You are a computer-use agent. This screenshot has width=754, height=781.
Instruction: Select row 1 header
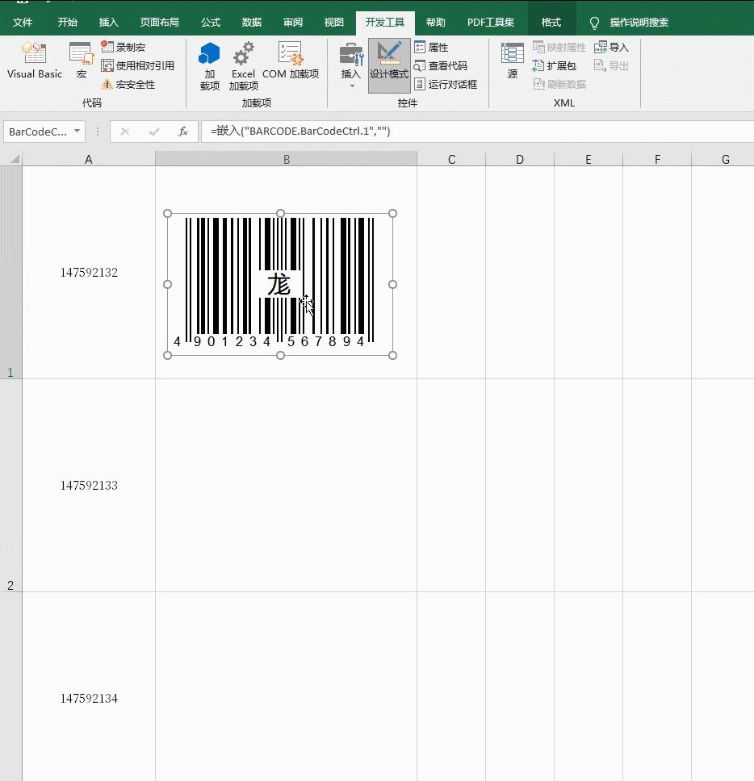coord(11,272)
